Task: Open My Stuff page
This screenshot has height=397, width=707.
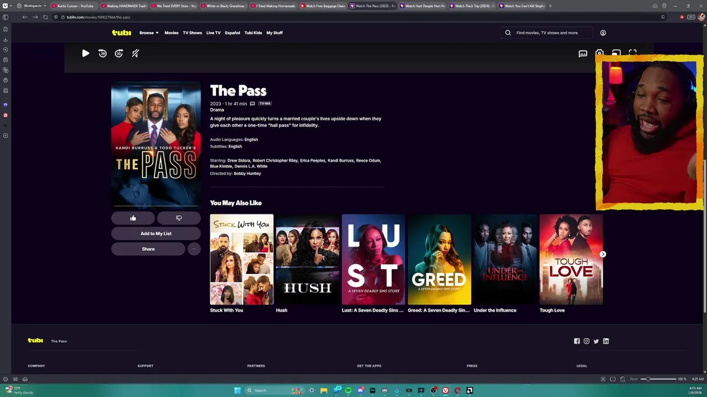Action: 275,33
